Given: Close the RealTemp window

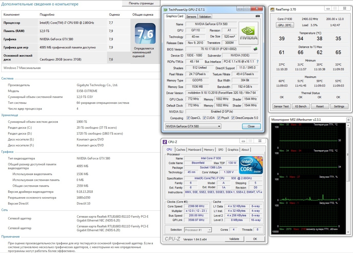Looking at the screenshot, I should [344, 9].
